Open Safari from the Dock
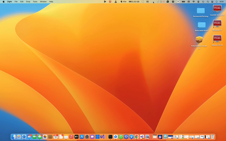The height and width of the screenshot is (141, 226). pos(24,137)
